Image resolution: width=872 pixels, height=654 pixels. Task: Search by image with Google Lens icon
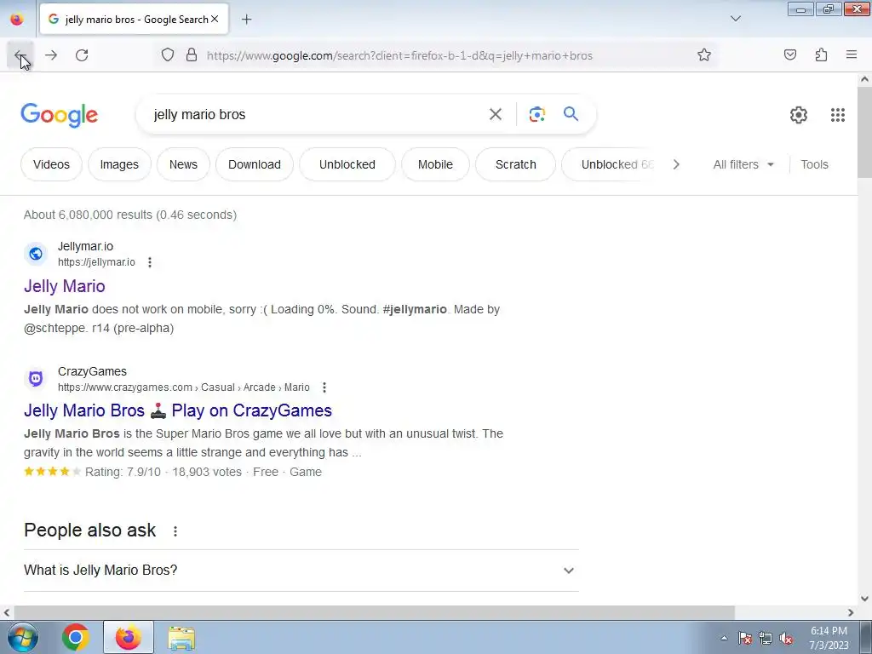pos(536,115)
